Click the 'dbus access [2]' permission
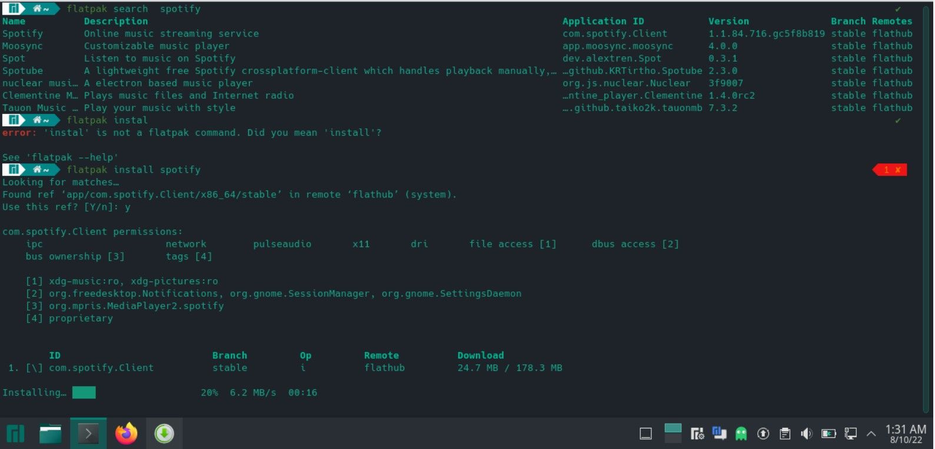 (x=635, y=244)
